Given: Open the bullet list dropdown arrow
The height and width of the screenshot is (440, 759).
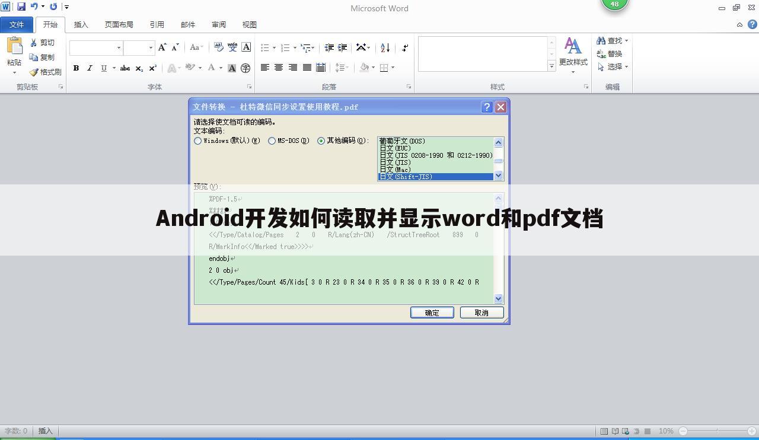Looking at the screenshot, I should (274, 47).
